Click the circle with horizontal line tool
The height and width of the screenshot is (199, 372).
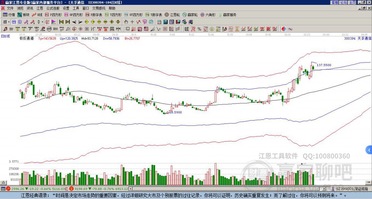point(49,29)
